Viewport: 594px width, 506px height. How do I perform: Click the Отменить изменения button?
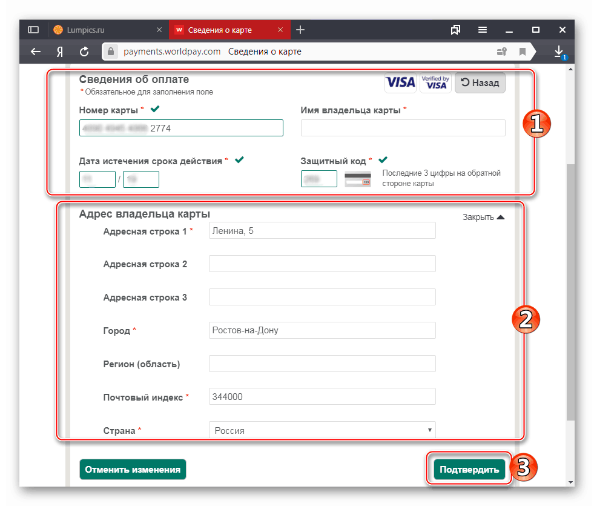click(133, 469)
